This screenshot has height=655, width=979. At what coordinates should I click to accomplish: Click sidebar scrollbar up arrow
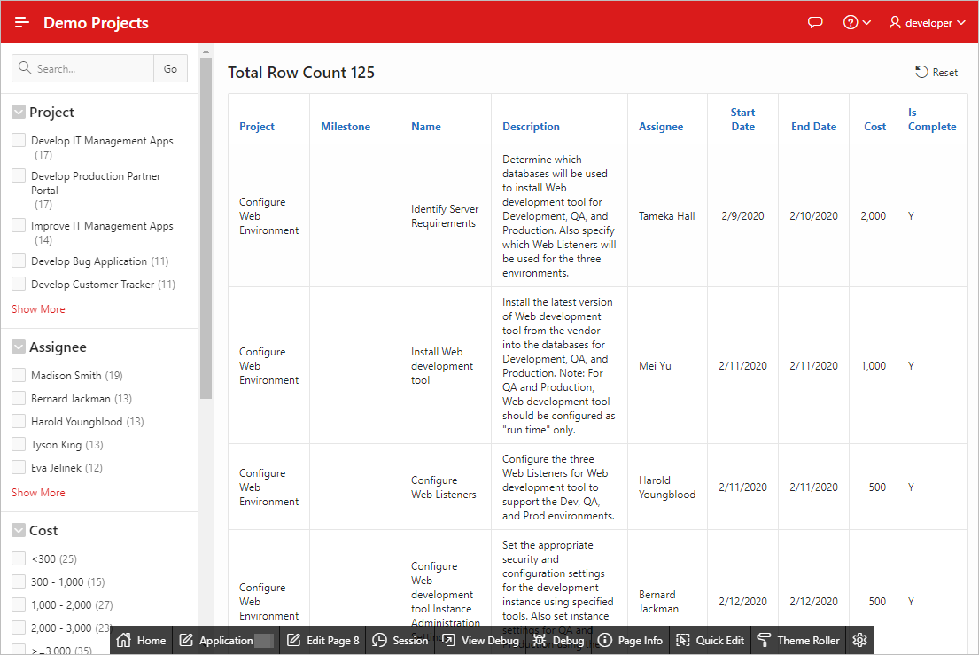click(206, 51)
